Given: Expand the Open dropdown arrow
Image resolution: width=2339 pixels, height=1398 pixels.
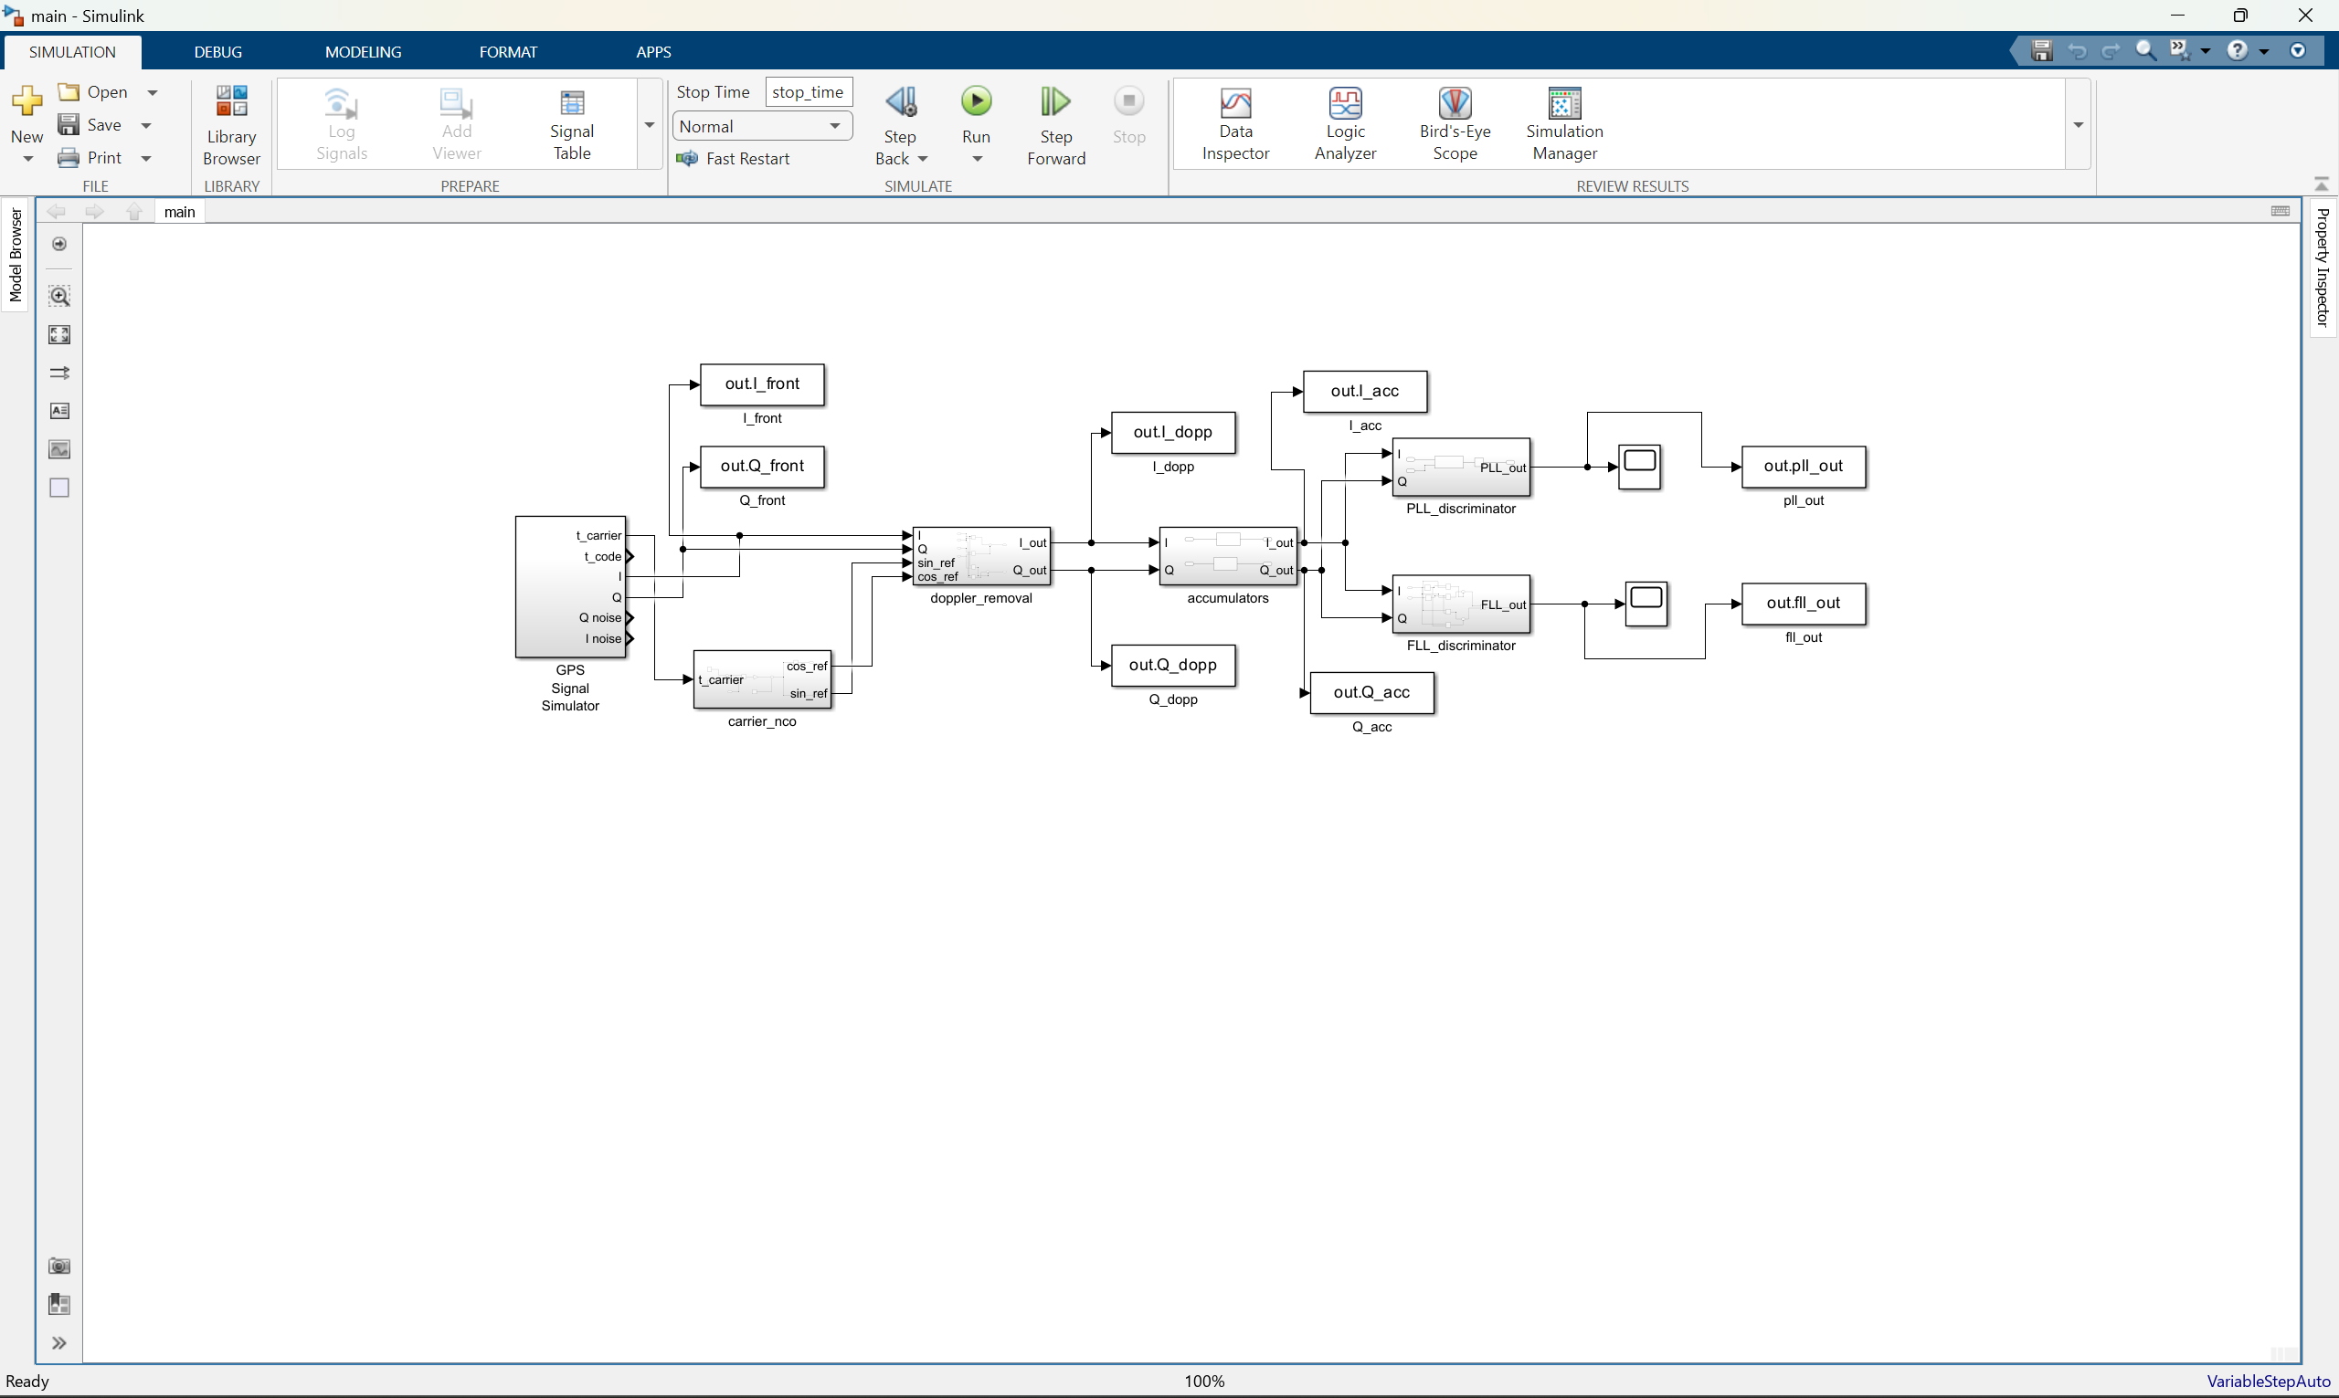Looking at the screenshot, I should click(x=153, y=92).
